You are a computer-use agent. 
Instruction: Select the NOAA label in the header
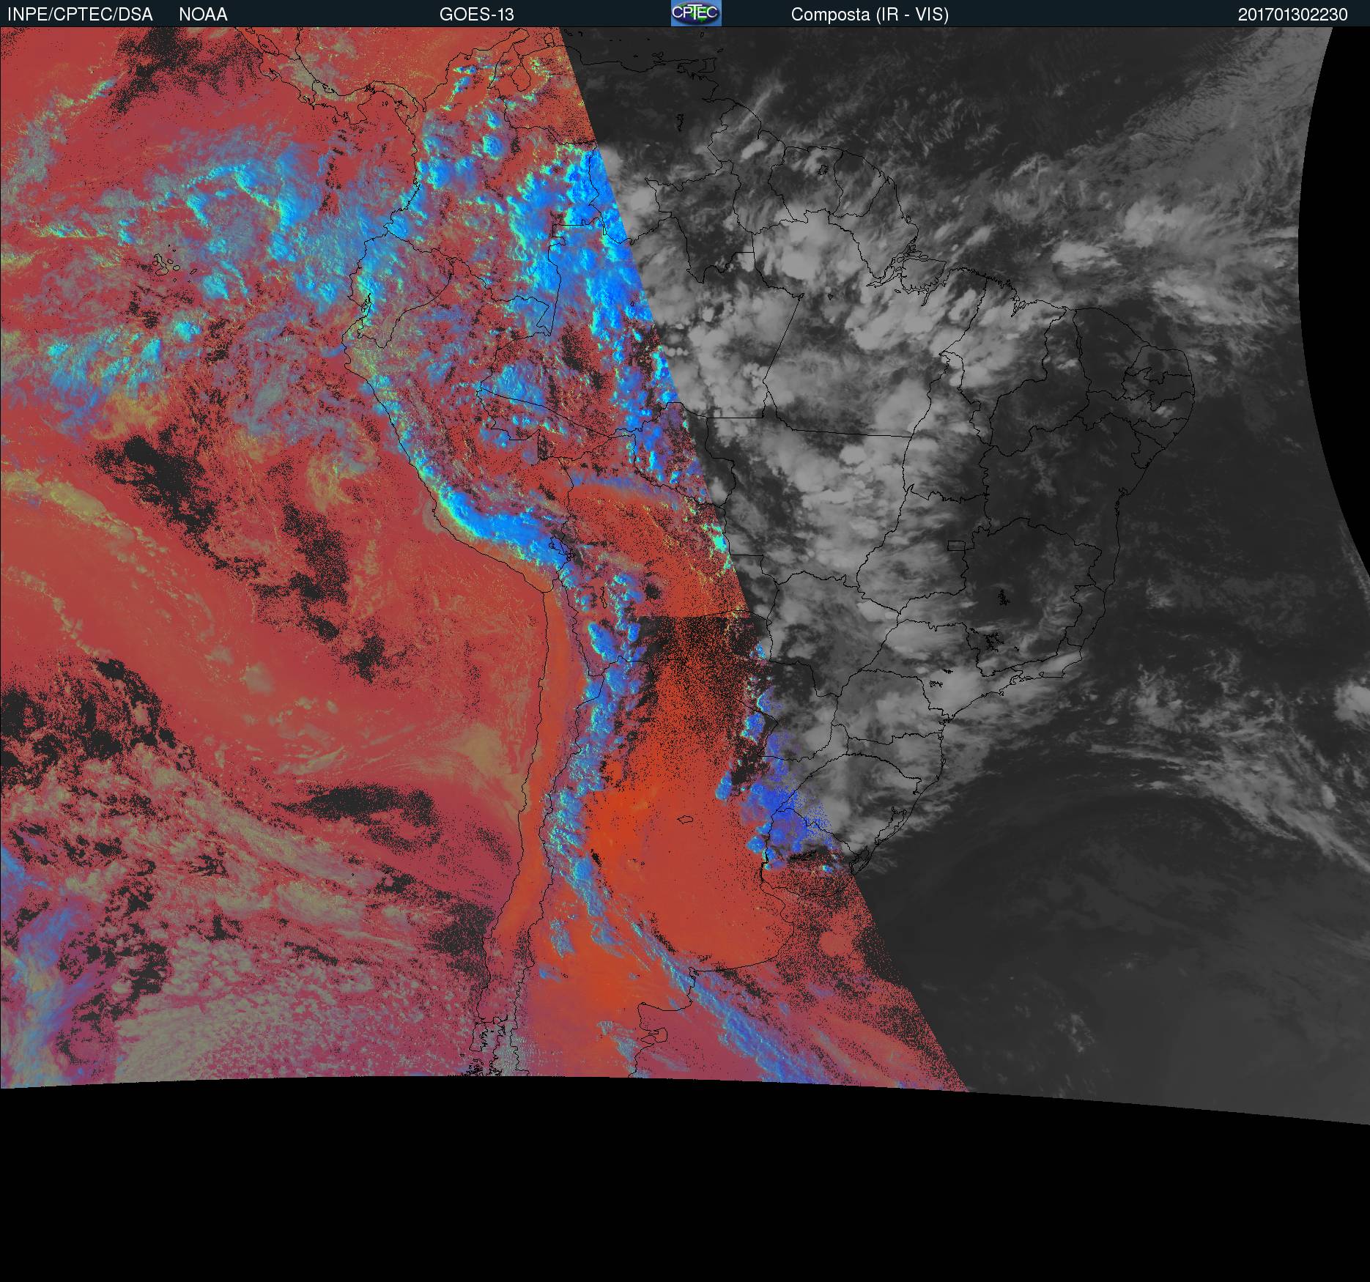(203, 15)
